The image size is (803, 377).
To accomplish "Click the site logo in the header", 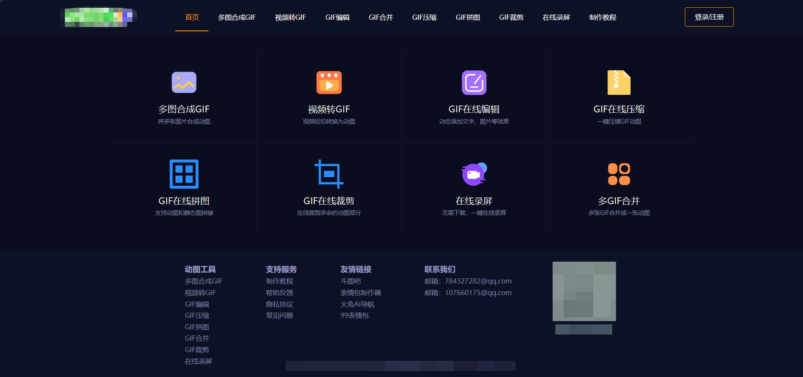I will point(99,17).
